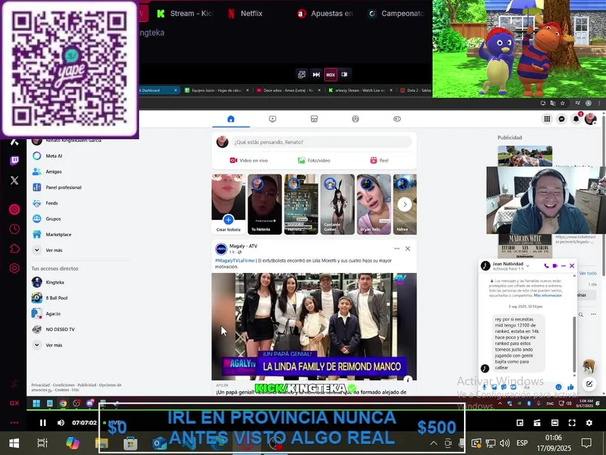Click Más información in chat encryption notice

click(x=548, y=295)
